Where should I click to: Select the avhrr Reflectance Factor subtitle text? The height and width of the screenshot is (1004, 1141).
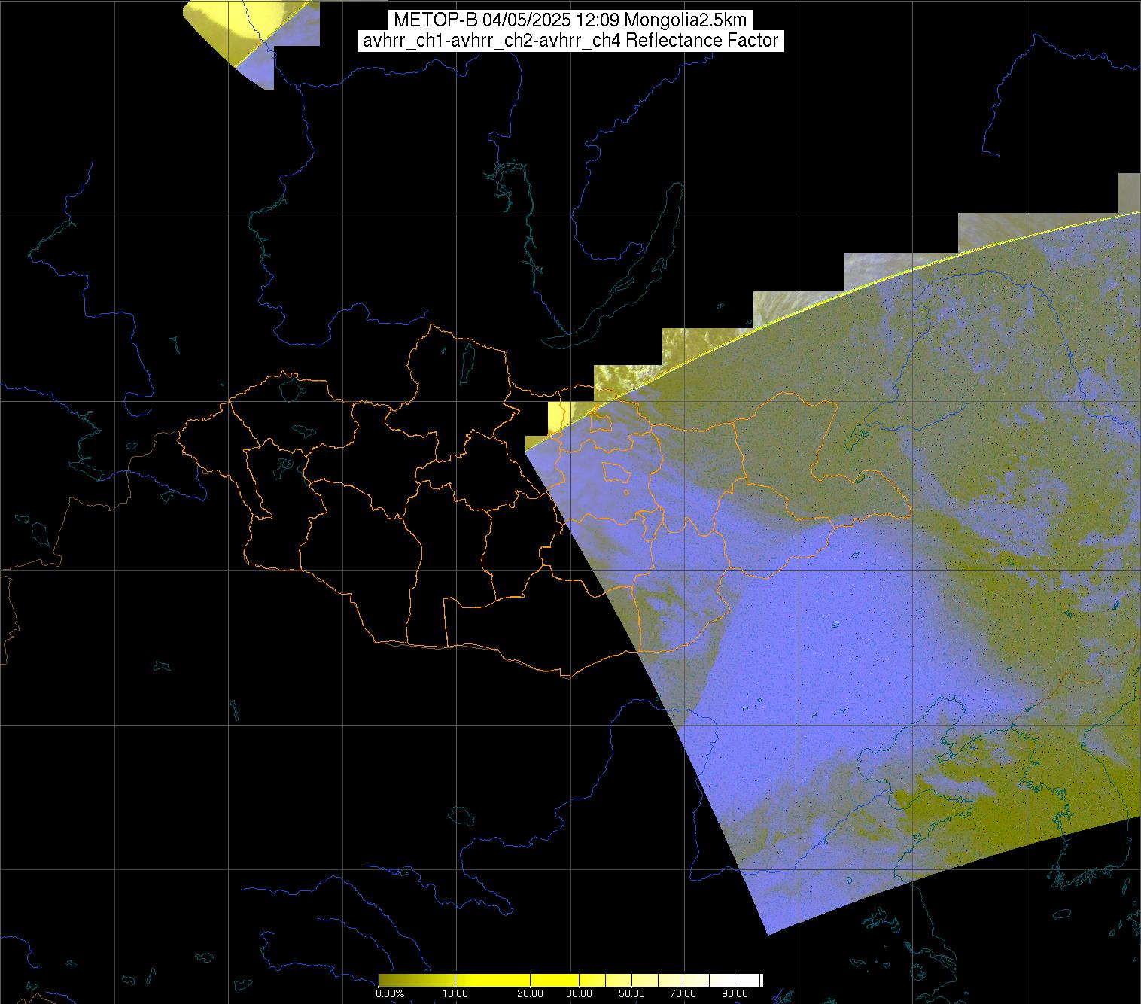(x=570, y=41)
